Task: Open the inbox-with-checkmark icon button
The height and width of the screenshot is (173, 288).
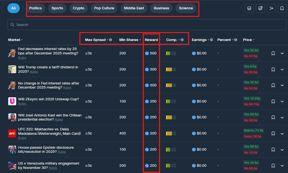Action: click(x=249, y=8)
